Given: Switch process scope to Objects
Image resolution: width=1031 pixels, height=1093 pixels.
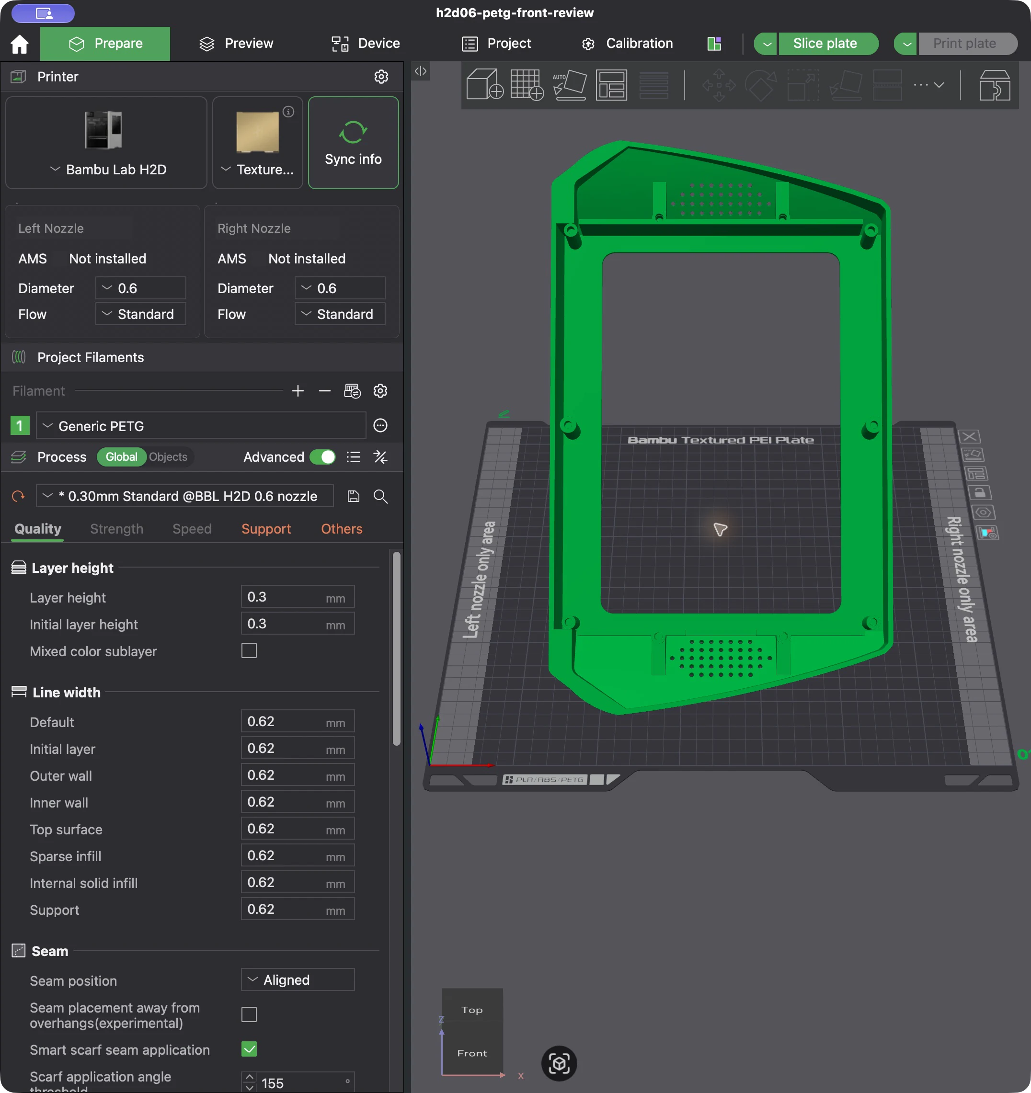Looking at the screenshot, I should [x=168, y=457].
